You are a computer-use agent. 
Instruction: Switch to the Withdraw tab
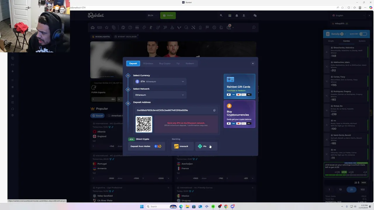click(x=148, y=63)
